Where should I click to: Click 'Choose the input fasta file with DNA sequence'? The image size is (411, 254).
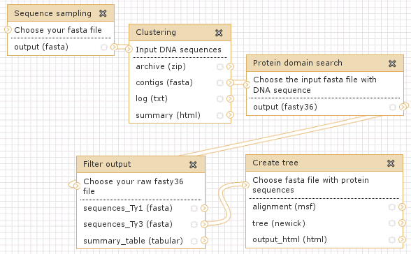tap(315, 84)
